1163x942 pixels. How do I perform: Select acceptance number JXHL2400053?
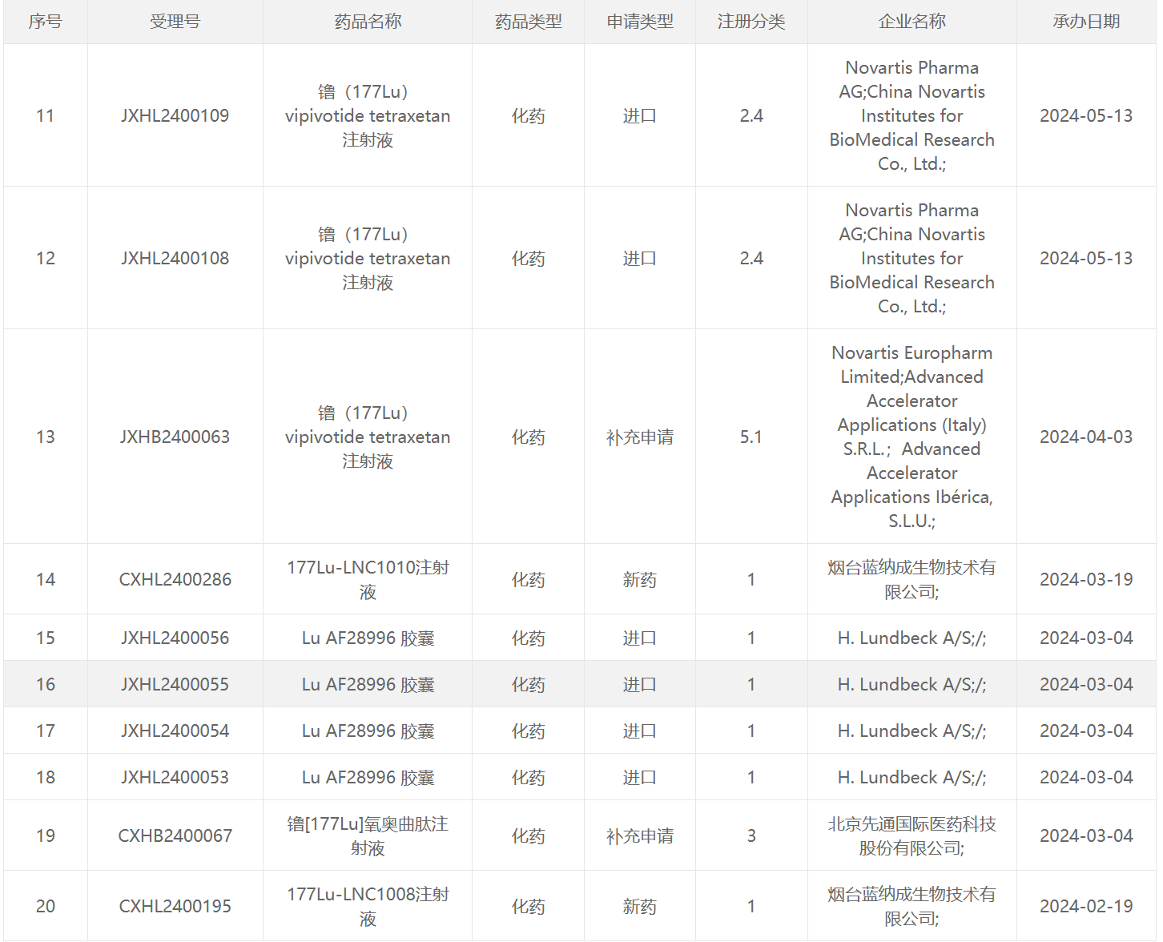175,777
